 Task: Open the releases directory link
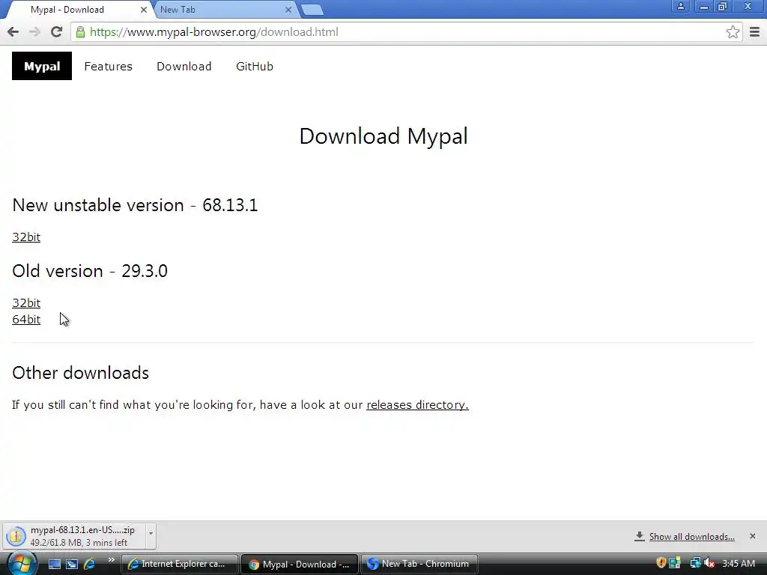tap(417, 405)
